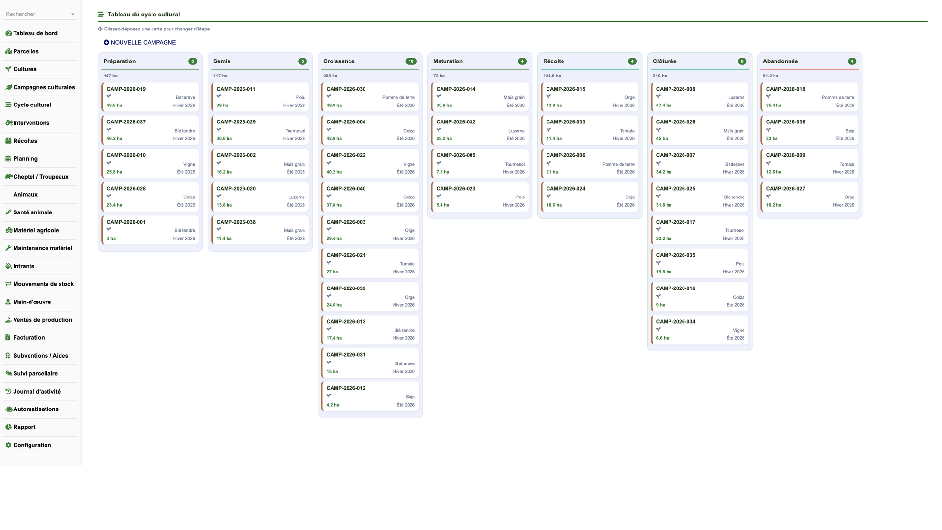942x530 pixels.
Task: Click CAMP-2026-001 card title
Action: [x=126, y=222]
